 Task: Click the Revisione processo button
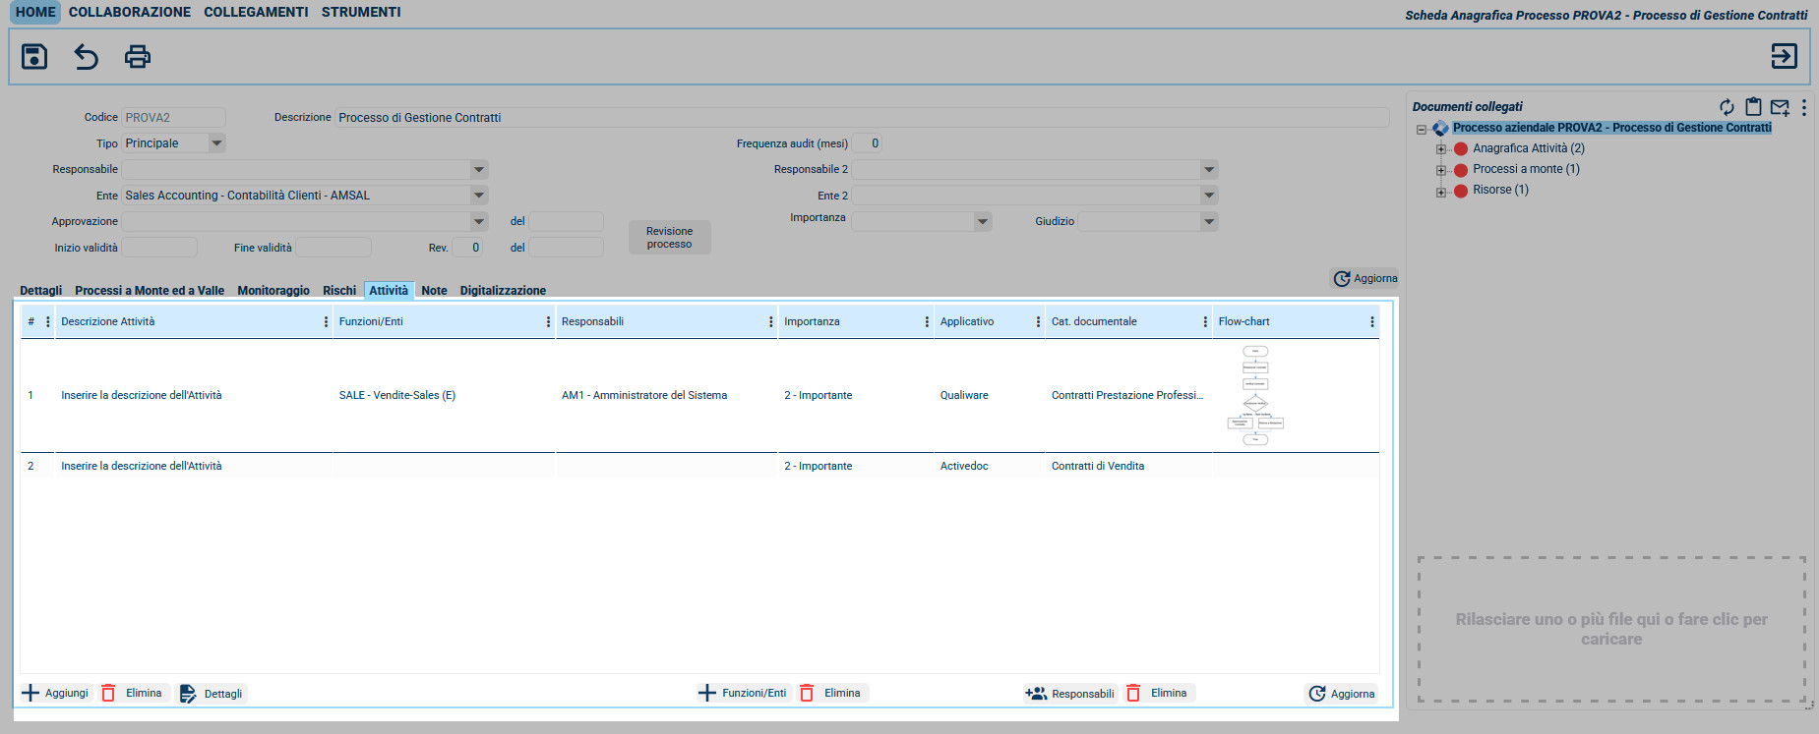pos(669,238)
